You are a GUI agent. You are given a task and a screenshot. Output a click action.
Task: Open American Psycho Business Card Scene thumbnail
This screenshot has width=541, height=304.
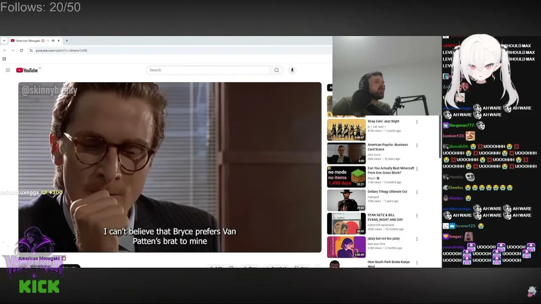click(x=346, y=153)
